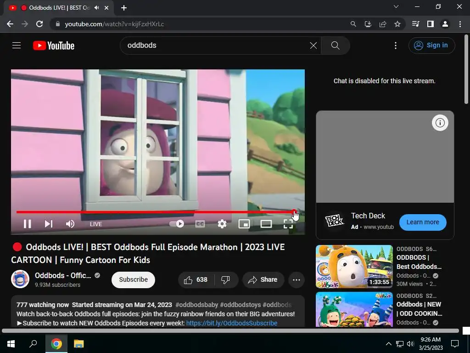Screen dimensions: 470x353
Task: Click the address bar URL
Action: [114, 24]
